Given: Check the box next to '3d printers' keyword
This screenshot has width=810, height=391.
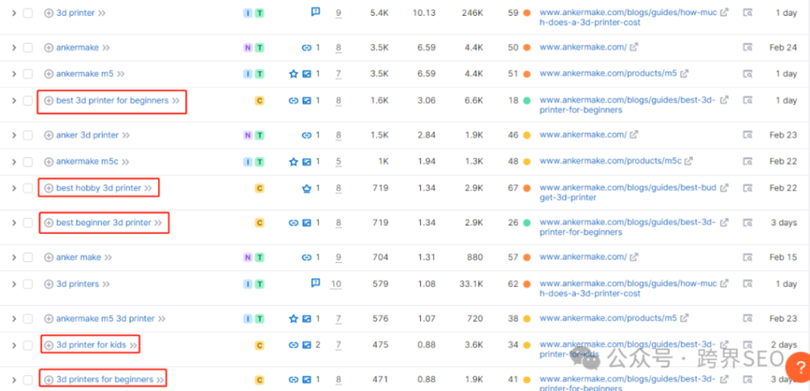Looking at the screenshot, I should click(x=28, y=284).
